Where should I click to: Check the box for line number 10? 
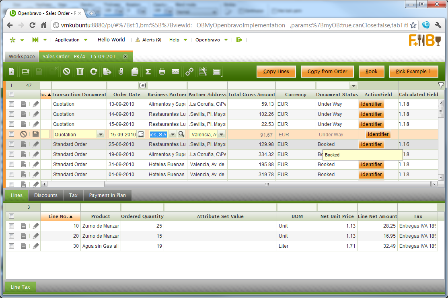12,226
